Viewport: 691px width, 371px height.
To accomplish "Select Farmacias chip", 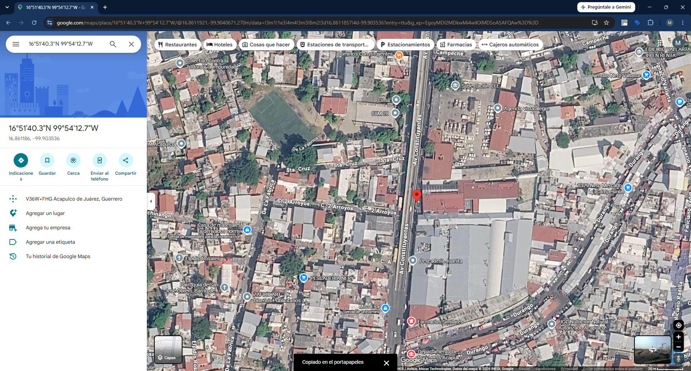I will pos(456,45).
